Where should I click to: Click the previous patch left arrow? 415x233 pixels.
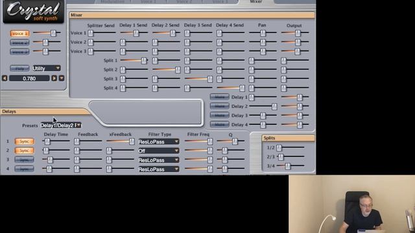(x=5, y=78)
